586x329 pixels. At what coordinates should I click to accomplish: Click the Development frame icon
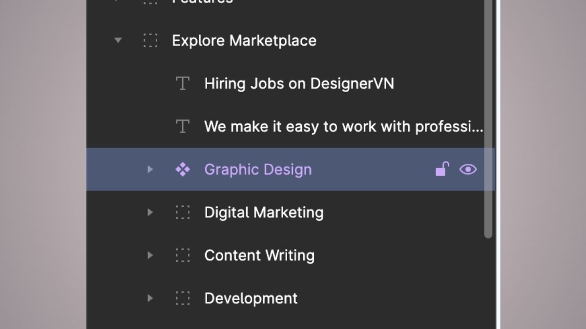182,298
